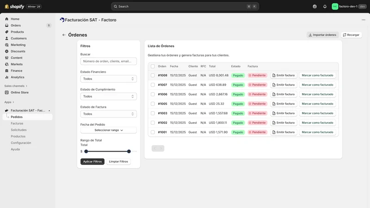Open Ayuda in the app submenu

click(15, 149)
